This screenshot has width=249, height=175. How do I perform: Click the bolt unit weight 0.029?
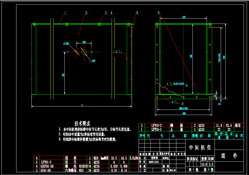114,166
